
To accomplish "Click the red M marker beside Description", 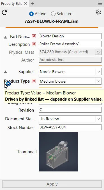I will 34,44.
